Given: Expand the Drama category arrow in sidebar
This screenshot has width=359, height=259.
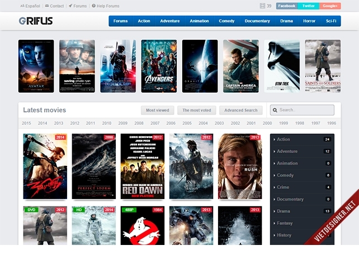Looking at the screenshot, I should pyautogui.click(x=275, y=211).
